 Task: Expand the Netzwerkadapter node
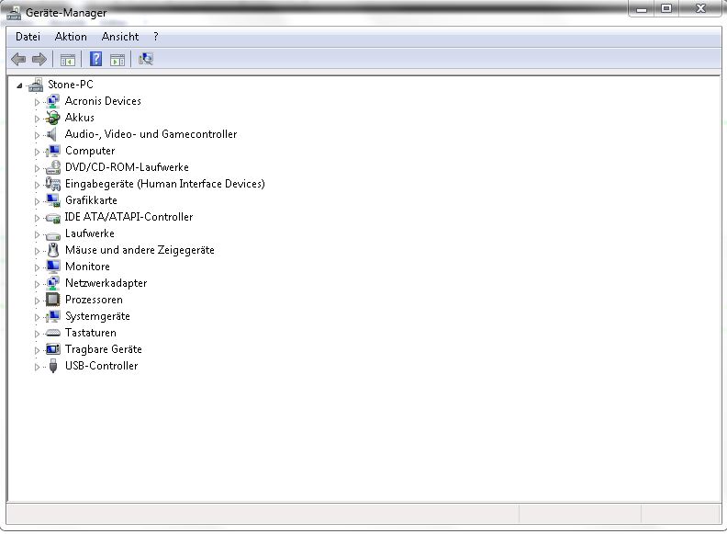tap(38, 284)
